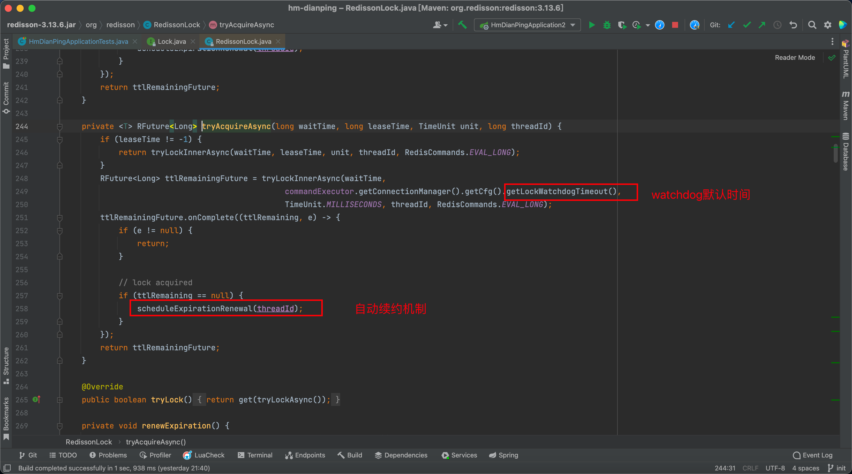Open the Bookmarks tool window
This screenshot has width=852, height=474.
(x=6, y=418)
